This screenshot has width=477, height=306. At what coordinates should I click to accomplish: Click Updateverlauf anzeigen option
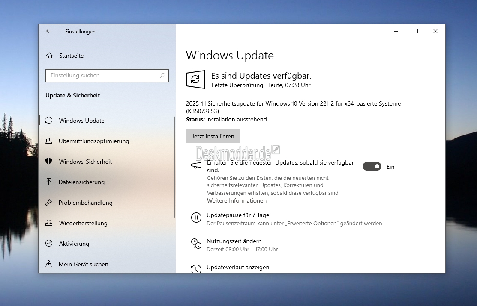tap(238, 267)
